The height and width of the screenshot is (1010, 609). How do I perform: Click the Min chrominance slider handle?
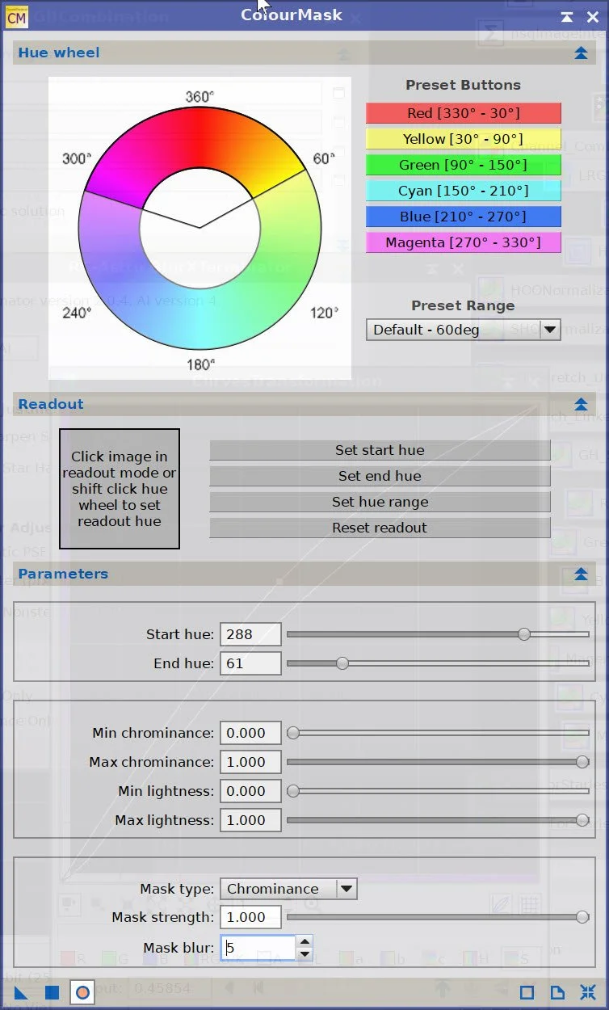click(x=293, y=733)
